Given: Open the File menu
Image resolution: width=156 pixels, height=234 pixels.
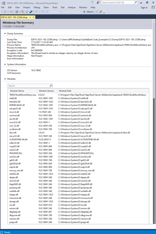Looking at the screenshot, I should [3, 7].
